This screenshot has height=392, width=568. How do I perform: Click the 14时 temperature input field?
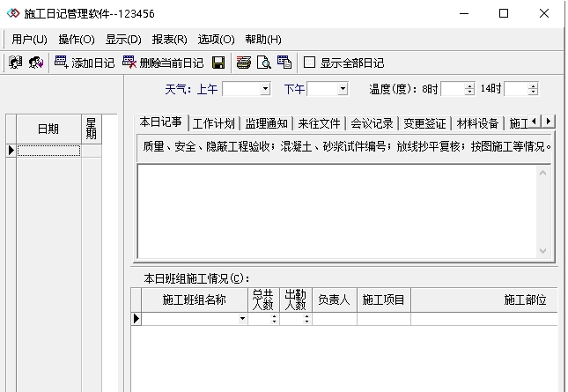(517, 89)
